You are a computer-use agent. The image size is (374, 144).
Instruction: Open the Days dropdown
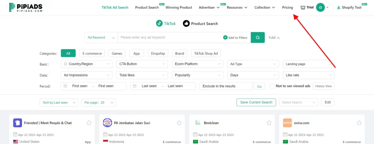253,75
